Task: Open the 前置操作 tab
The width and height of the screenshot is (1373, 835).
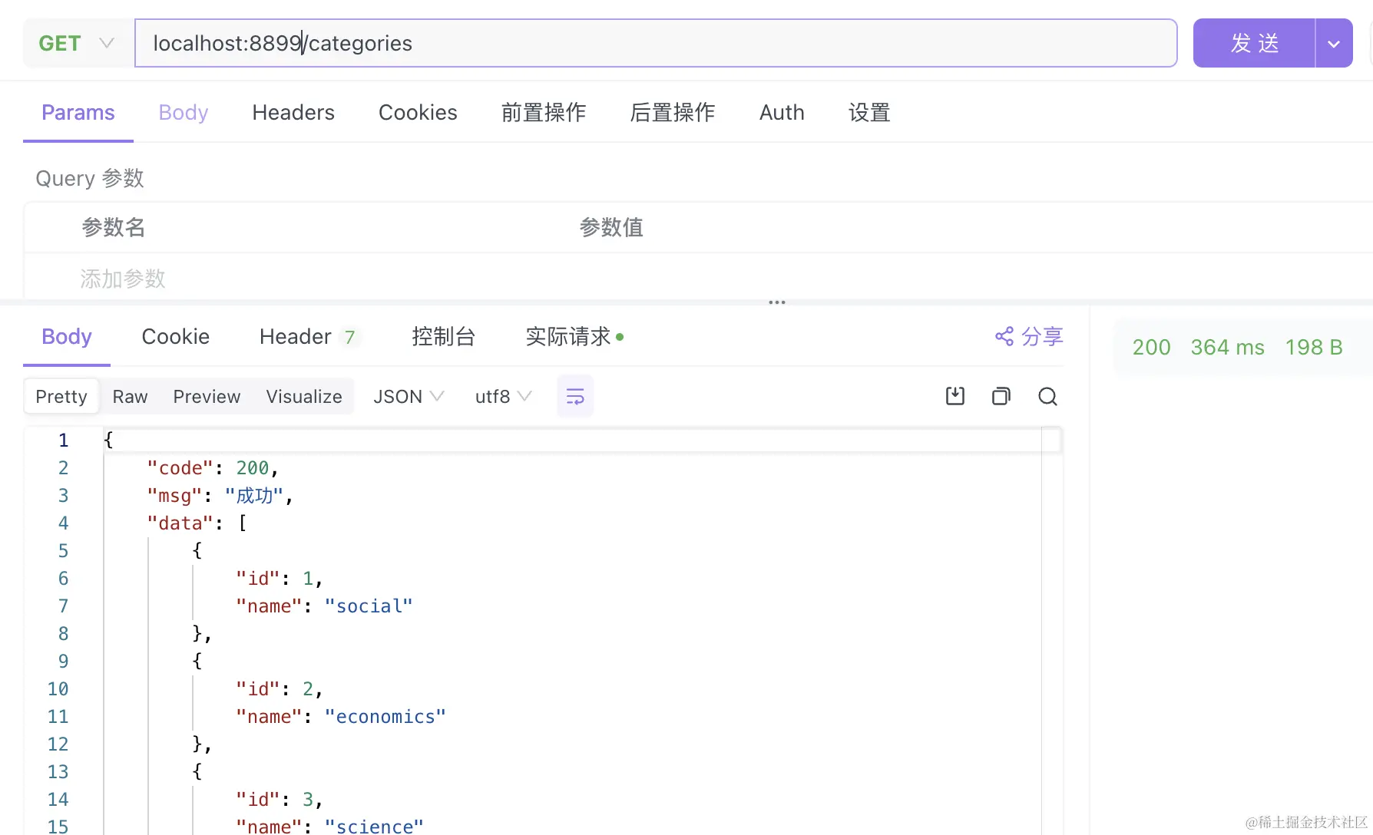Action: [x=544, y=112]
